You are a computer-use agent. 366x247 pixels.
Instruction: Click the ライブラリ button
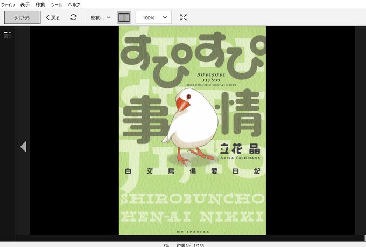click(23, 18)
